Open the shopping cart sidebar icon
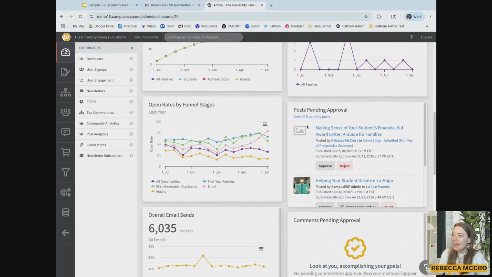The height and width of the screenshot is (277, 492). click(x=66, y=152)
